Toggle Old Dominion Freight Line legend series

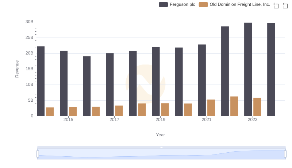(x=234, y=4)
